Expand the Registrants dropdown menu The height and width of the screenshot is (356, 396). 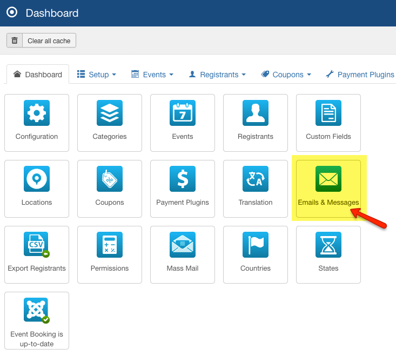pos(217,75)
